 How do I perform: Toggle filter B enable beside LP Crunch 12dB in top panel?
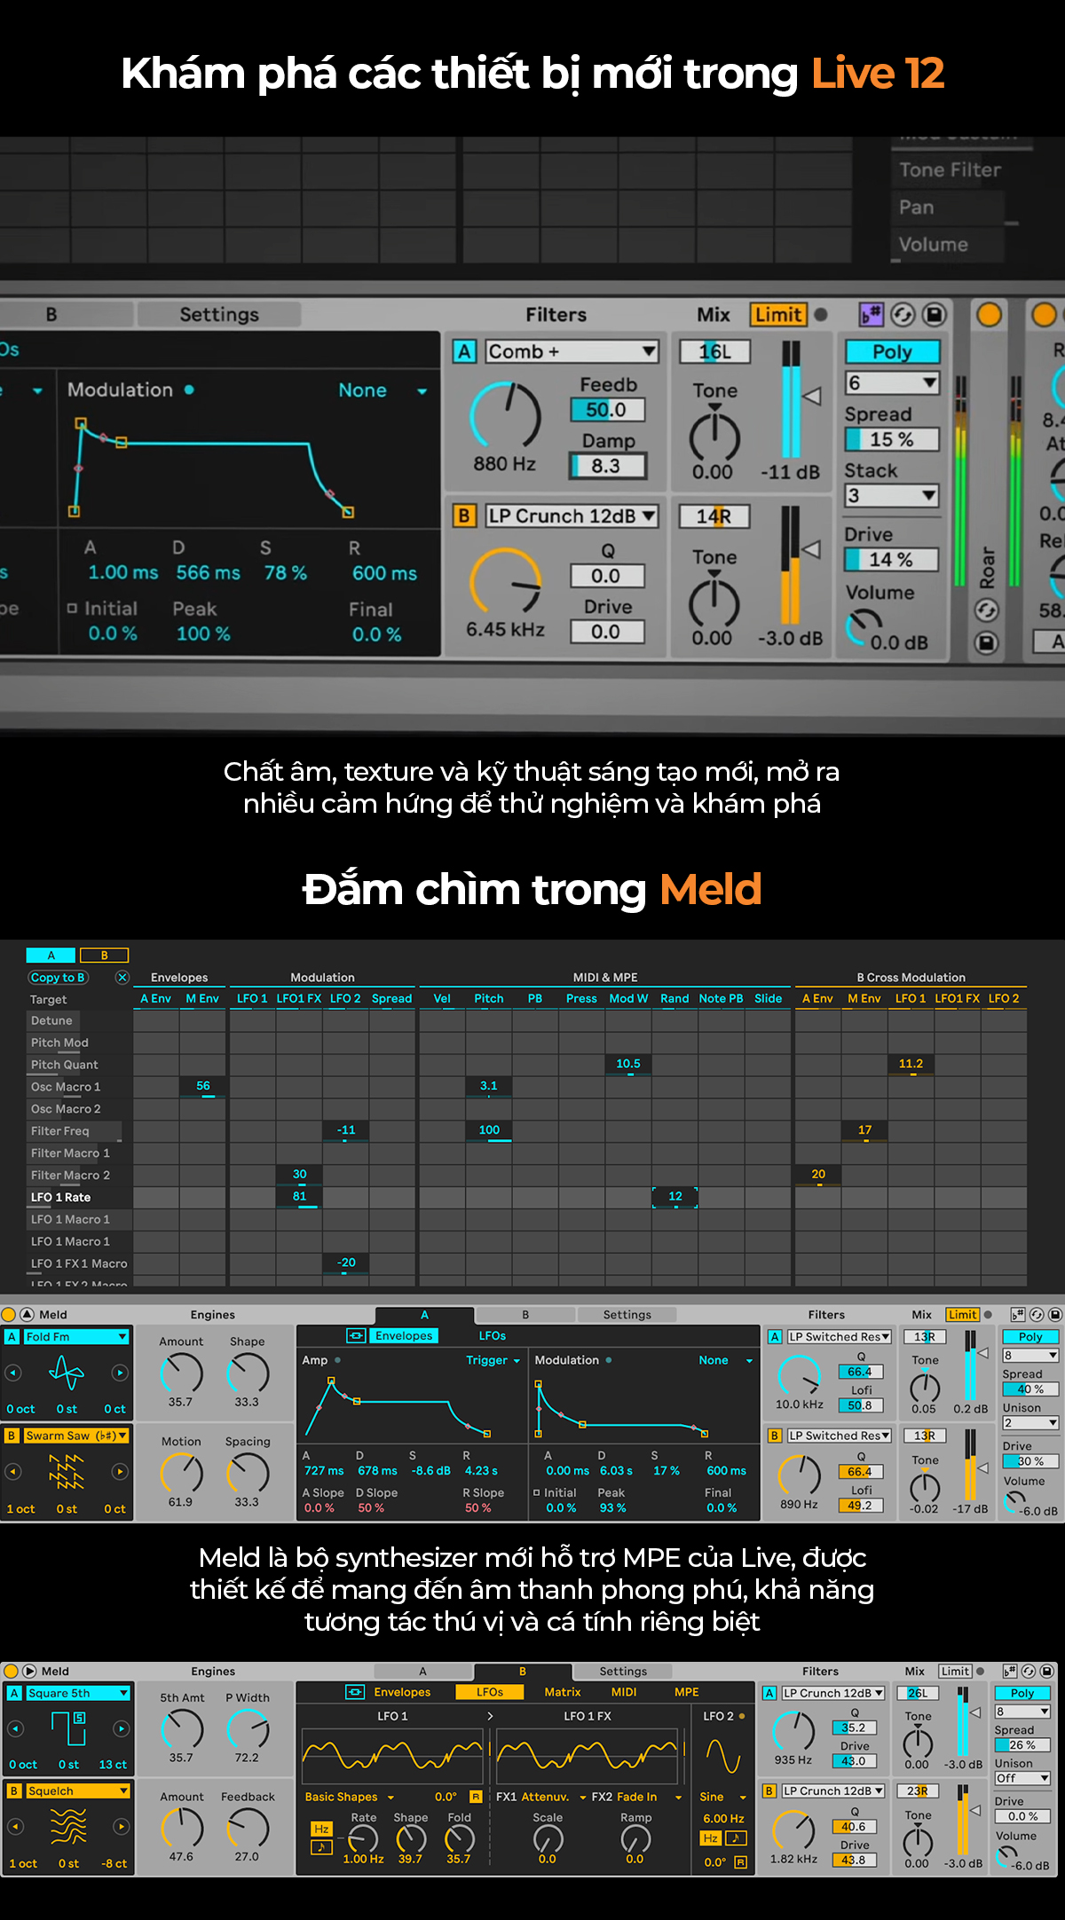tap(463, 515)
